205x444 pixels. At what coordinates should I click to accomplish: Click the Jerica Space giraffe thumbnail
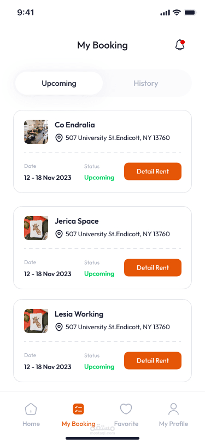click(36, 228)
